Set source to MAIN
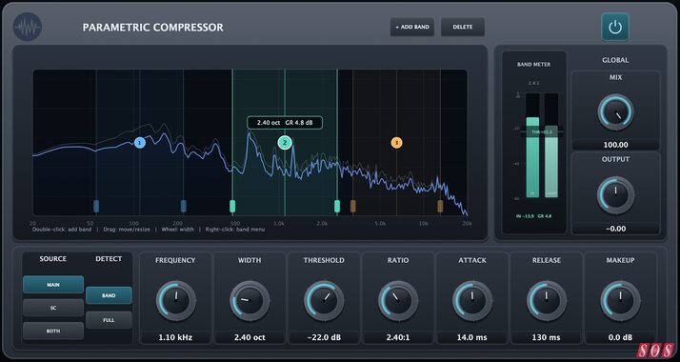This screenshot has width=680, height=362. (53, 285)
